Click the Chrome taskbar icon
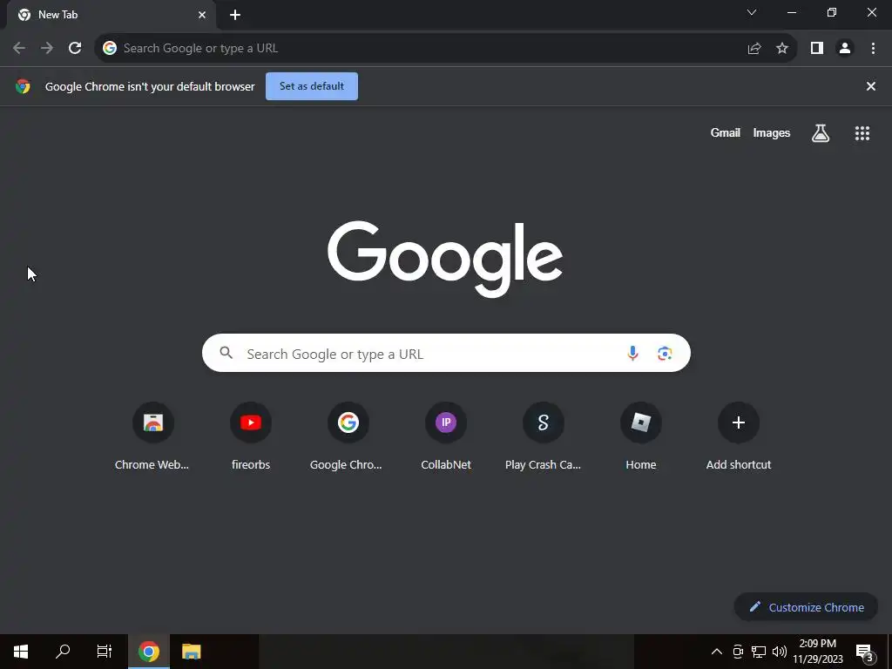The image size is (892, 669). click(x=149, y=652)
